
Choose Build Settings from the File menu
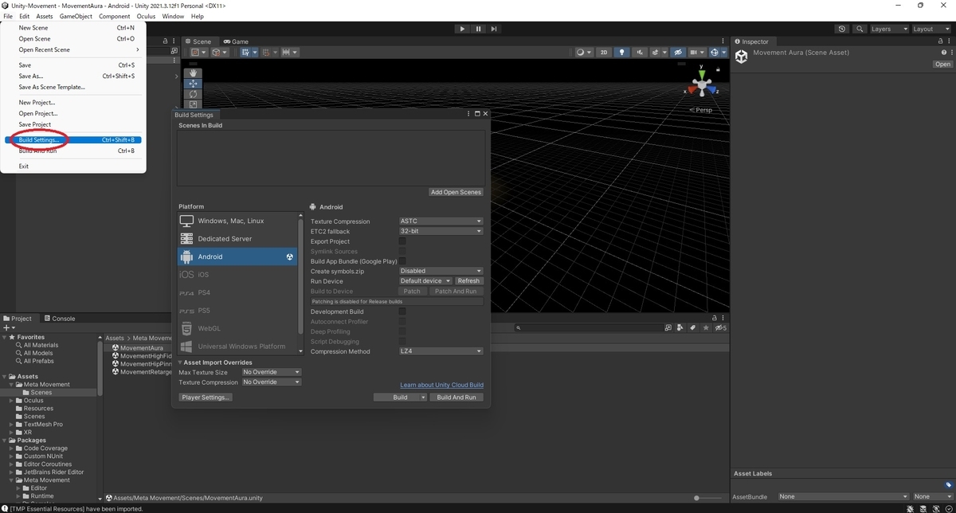[39, 140]
